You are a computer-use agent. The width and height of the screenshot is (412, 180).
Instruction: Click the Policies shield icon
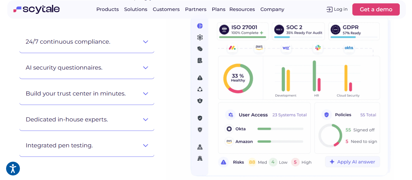[327, 115]
